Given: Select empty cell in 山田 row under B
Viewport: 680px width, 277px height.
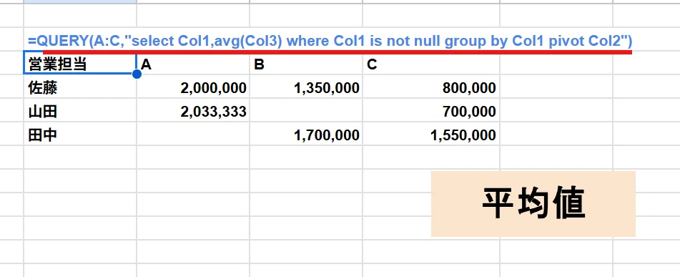Looking at the screenshot, I should [x=306, y=112].
